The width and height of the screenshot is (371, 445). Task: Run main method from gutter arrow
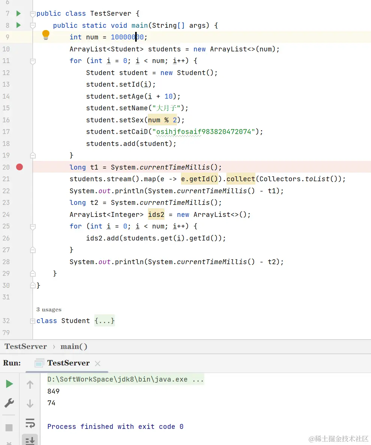(x=18, y=26)
